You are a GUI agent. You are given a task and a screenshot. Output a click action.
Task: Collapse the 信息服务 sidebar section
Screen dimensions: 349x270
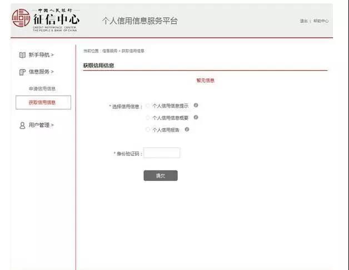click(41, 72)
